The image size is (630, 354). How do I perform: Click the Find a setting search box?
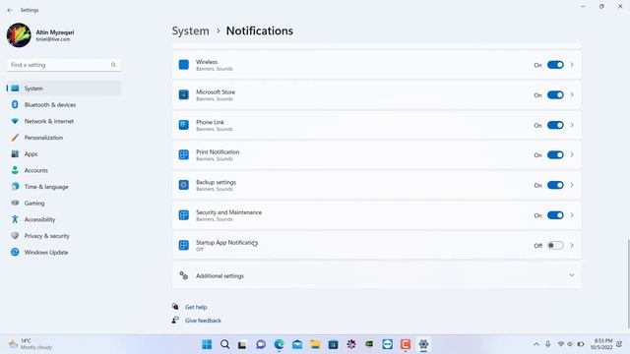point(64,65)
